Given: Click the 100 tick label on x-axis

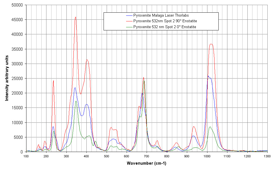Looking at the screenshot, I should (x=26, y=156).
